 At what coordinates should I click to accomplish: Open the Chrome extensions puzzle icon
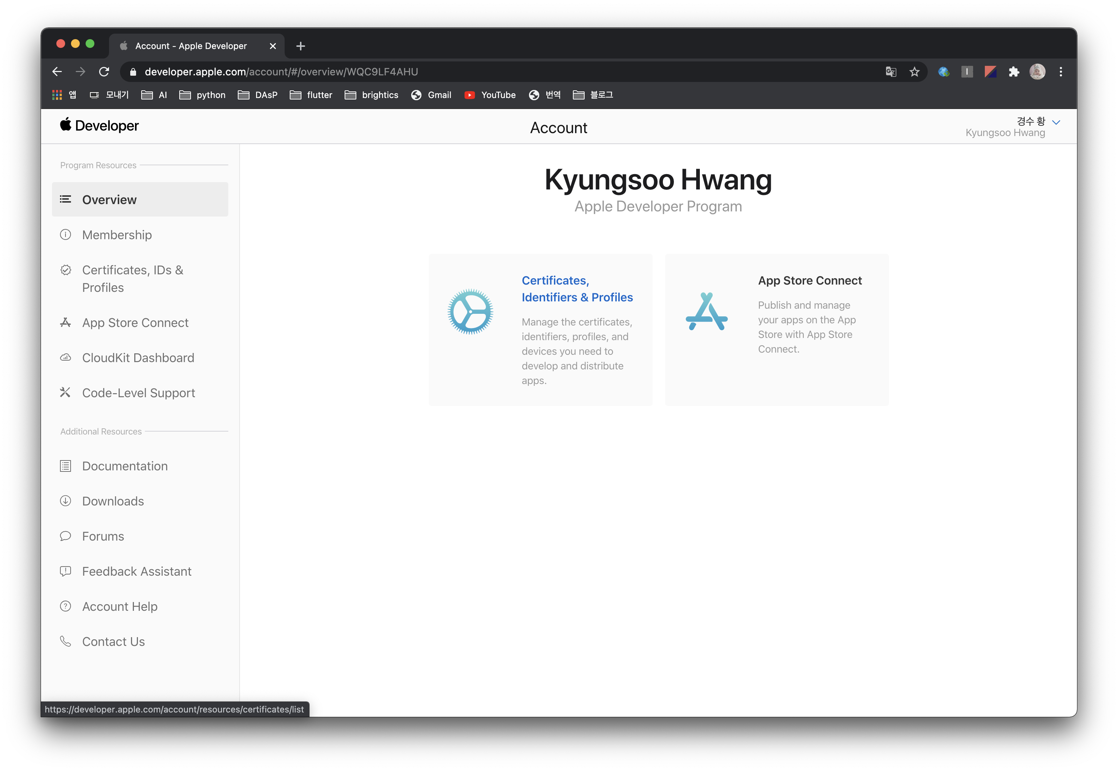coord(1014,72)
